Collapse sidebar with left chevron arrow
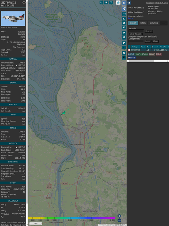Screen dimensions: 169x226 click(124, 9)
